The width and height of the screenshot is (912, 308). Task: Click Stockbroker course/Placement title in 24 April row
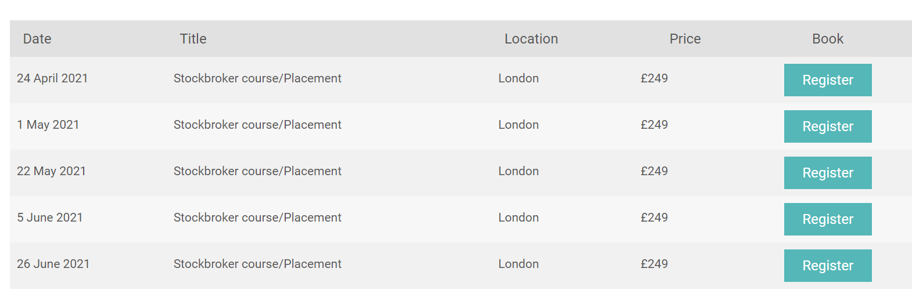click(257, 78)
